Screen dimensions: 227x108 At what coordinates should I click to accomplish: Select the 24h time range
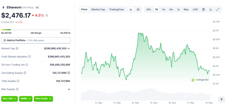tap(148, 10)
